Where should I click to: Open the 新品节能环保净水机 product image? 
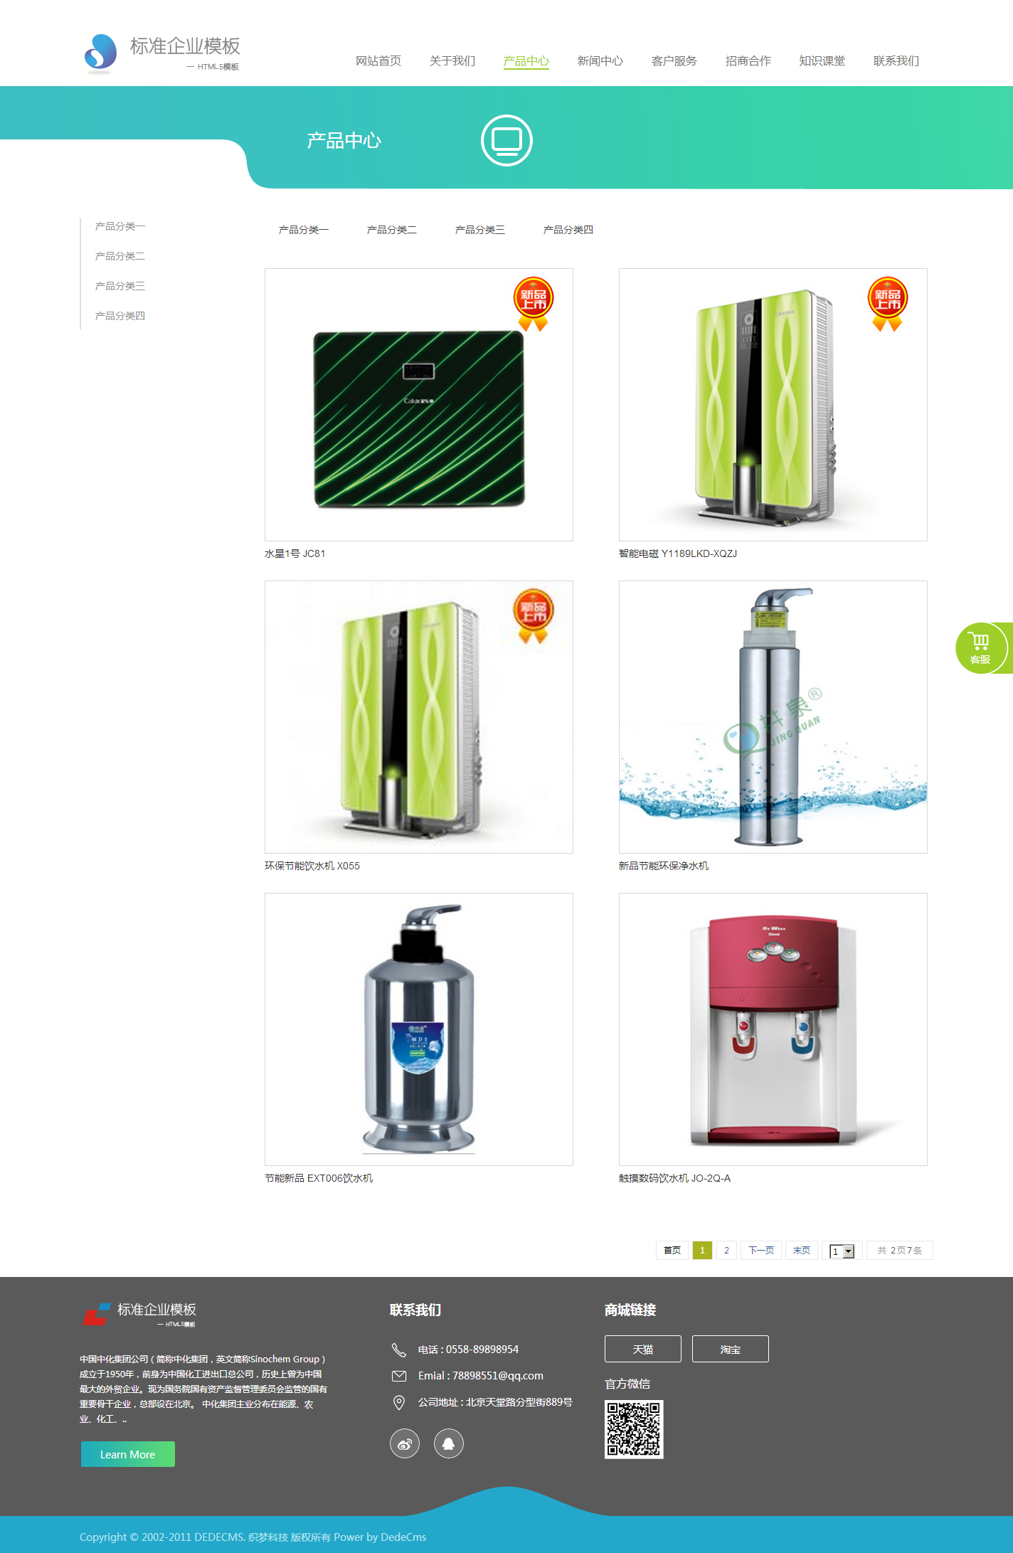coord(773,717)
